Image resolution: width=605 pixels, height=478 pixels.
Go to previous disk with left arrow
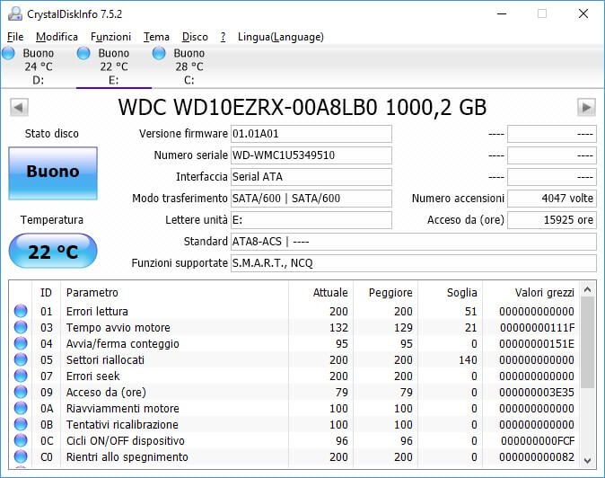click(x=19, y=107)
